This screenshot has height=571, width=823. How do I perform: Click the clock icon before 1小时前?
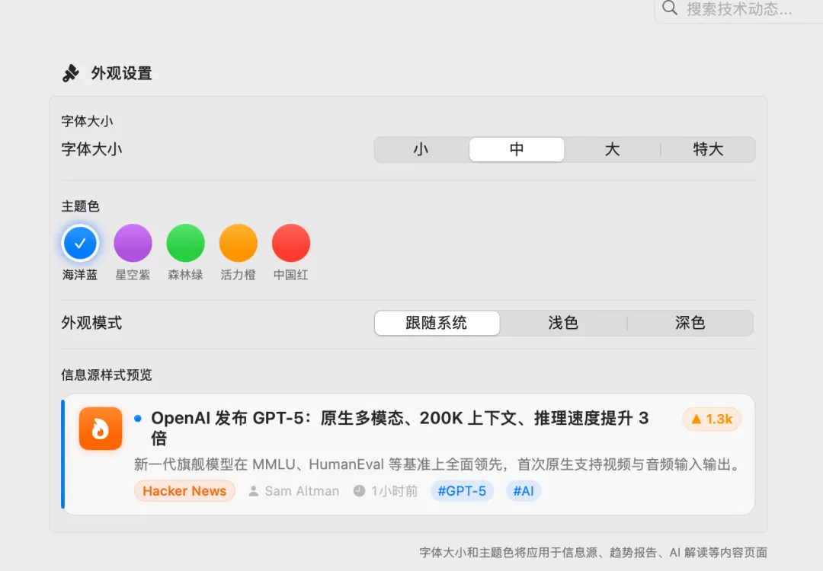pos(359,491)
